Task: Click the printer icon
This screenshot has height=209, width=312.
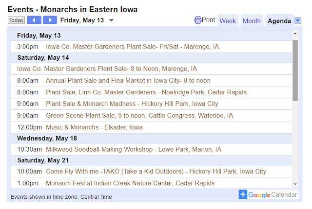Action: tap(197, 20)
